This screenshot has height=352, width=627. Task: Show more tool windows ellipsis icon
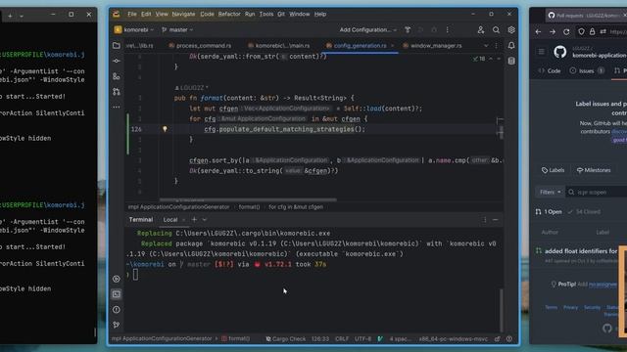pyautogui.click(x=117, y=107)
